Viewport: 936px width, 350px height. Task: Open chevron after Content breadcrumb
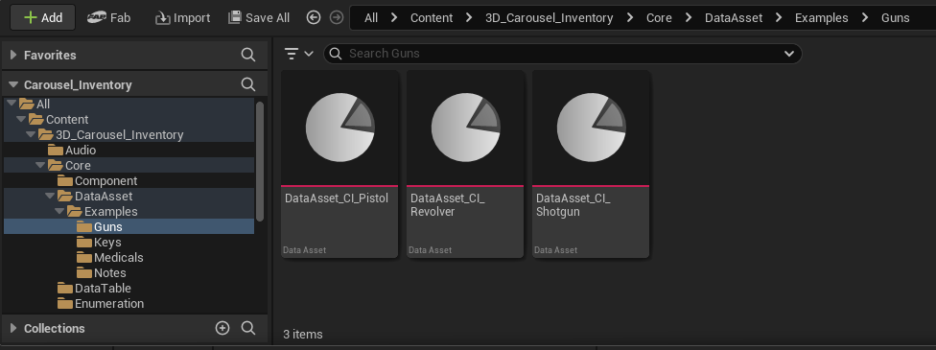point(469,18)
